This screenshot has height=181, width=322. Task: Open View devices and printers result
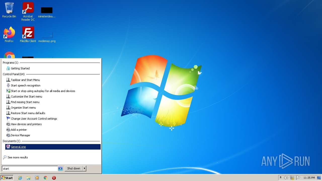coord(53,124)
